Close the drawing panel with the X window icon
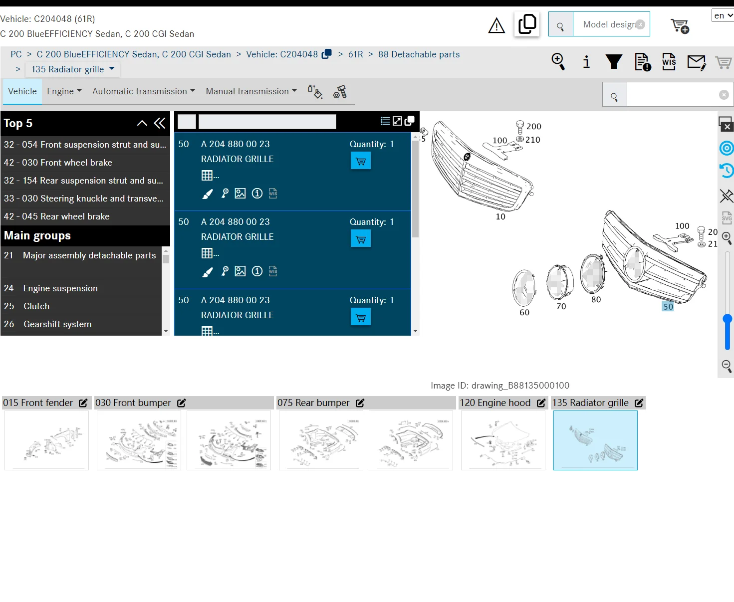Viewport: 734px width, 602px height. pyautogui.click(x=726, y=124)
